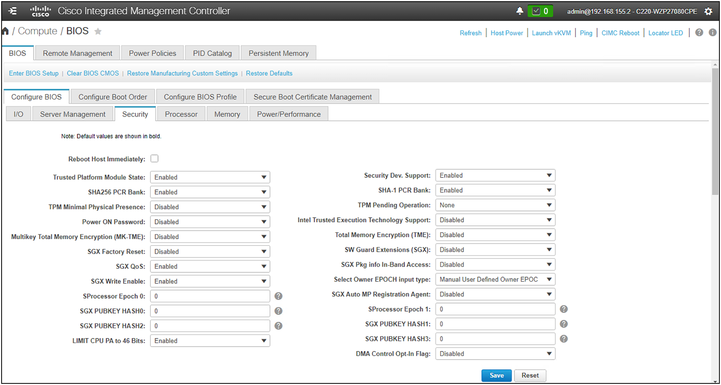Switch to Remote Management tab

(77, 53)
